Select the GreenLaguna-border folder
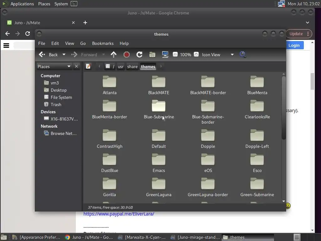Viewport: 321px width, 241px height. (208, 187)
